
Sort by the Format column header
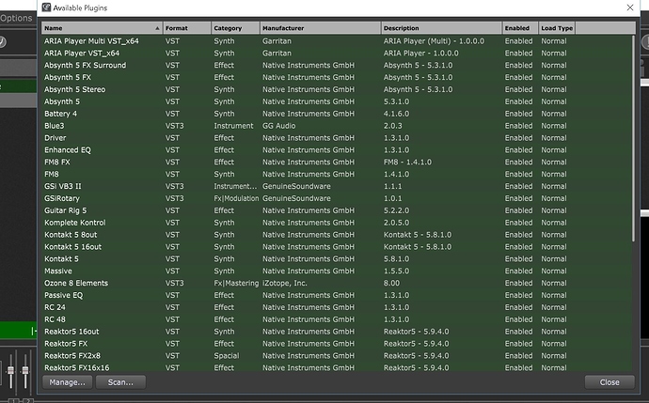tap(186, 28)
